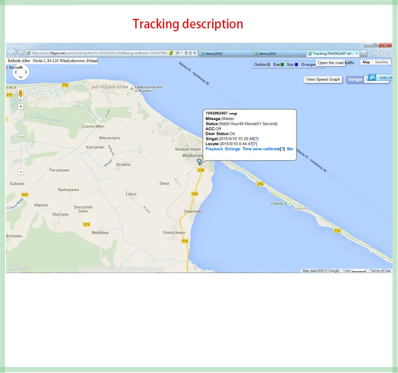The width and height of the screenshot is (398, 373).
Task: Click the Mileage:0Meter line in popup
Action: [220, 119]
